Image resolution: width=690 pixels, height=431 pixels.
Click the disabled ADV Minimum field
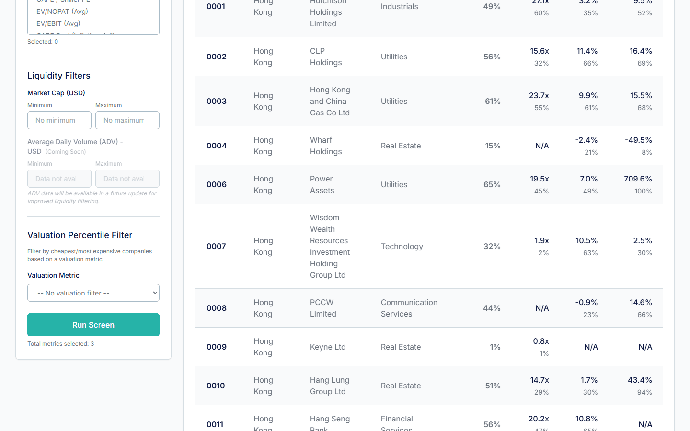[x=59, y=178]
